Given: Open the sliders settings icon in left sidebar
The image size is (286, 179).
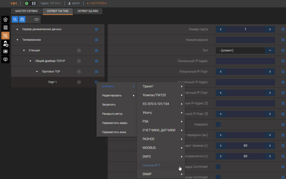Looking at the screenshot, I should tap(5, 36).
